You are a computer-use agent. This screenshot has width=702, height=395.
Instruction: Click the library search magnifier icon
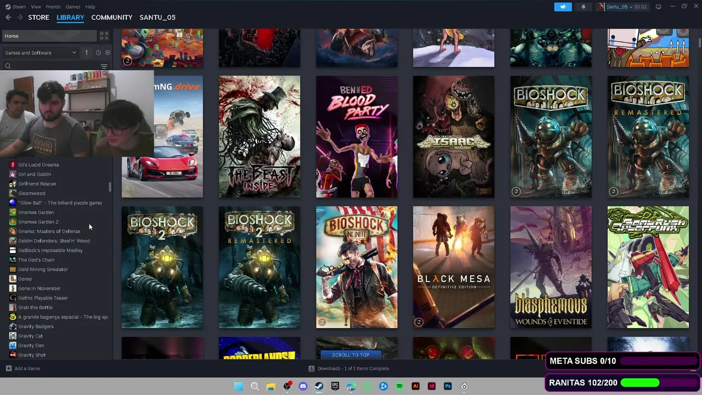pyautogui.click(x=8, y=66)
